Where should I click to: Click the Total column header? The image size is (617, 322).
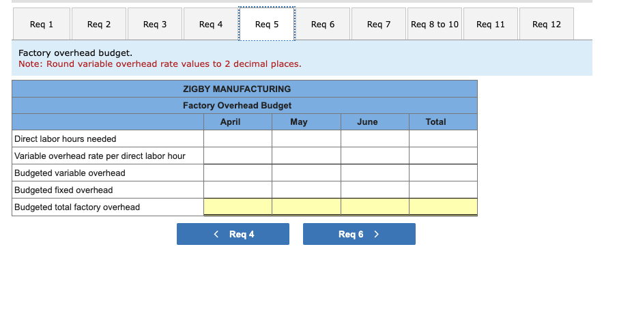pyautogui.click(x=443, y=122)
